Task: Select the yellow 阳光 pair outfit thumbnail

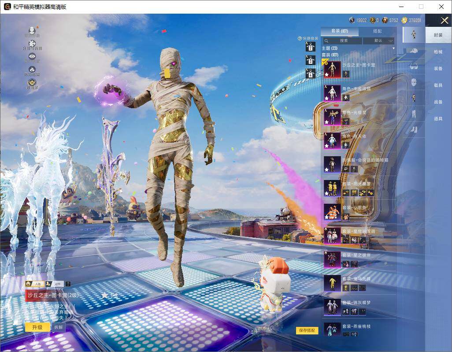Action: [x=332, y=188]
